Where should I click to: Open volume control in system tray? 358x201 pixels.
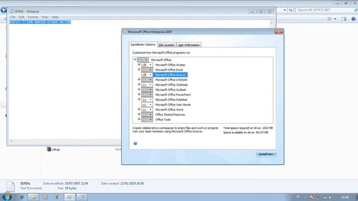point(330,197)
